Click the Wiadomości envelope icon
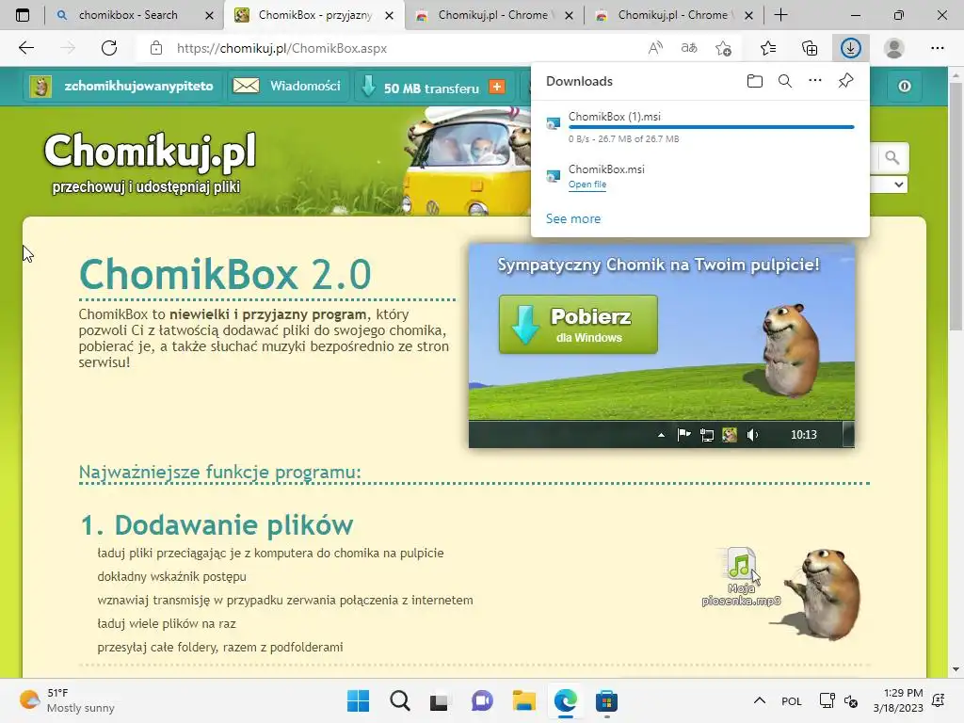Image resolution: width=964 pixels, height=723 pixels. click(246, 86)
